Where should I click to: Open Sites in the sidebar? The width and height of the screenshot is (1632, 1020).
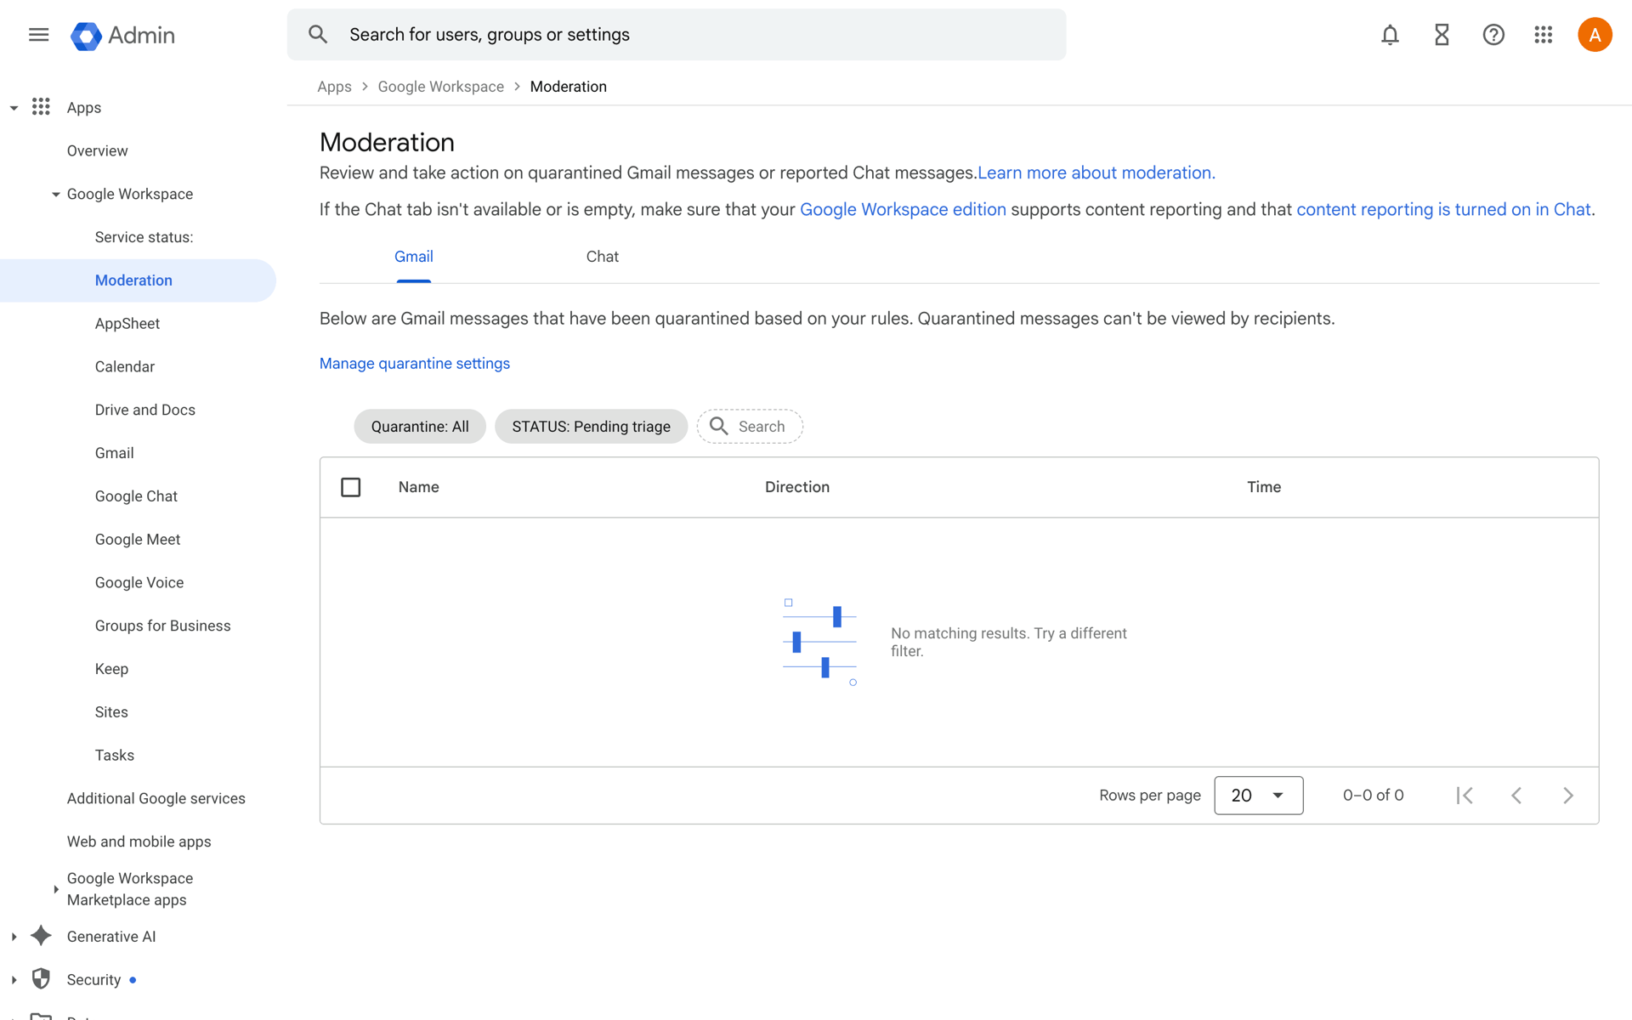(111, 712)
